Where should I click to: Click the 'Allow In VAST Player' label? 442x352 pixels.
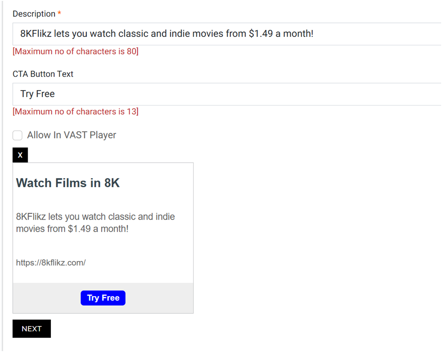click(x=72, y=135)
